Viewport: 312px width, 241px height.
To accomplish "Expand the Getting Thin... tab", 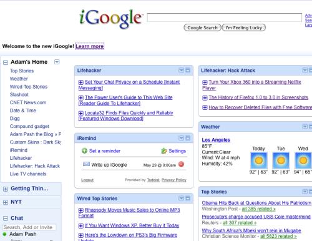I will click(6, 189).
